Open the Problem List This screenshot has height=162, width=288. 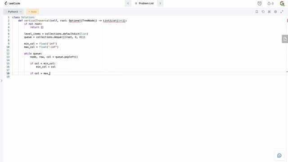(144, 3)
